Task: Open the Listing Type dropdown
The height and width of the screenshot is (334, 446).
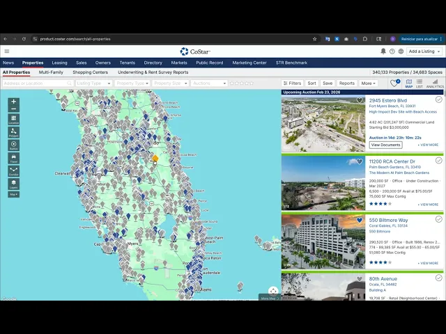Action: click(x=93, y=83)
